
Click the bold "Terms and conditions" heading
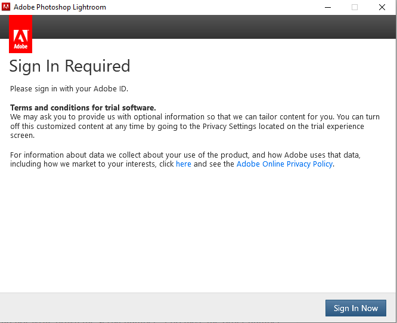click(83, 108)
